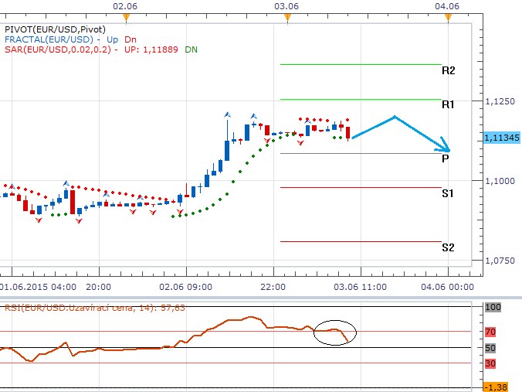Click the 04.06 00:00 time axis label

pos(448,286)
